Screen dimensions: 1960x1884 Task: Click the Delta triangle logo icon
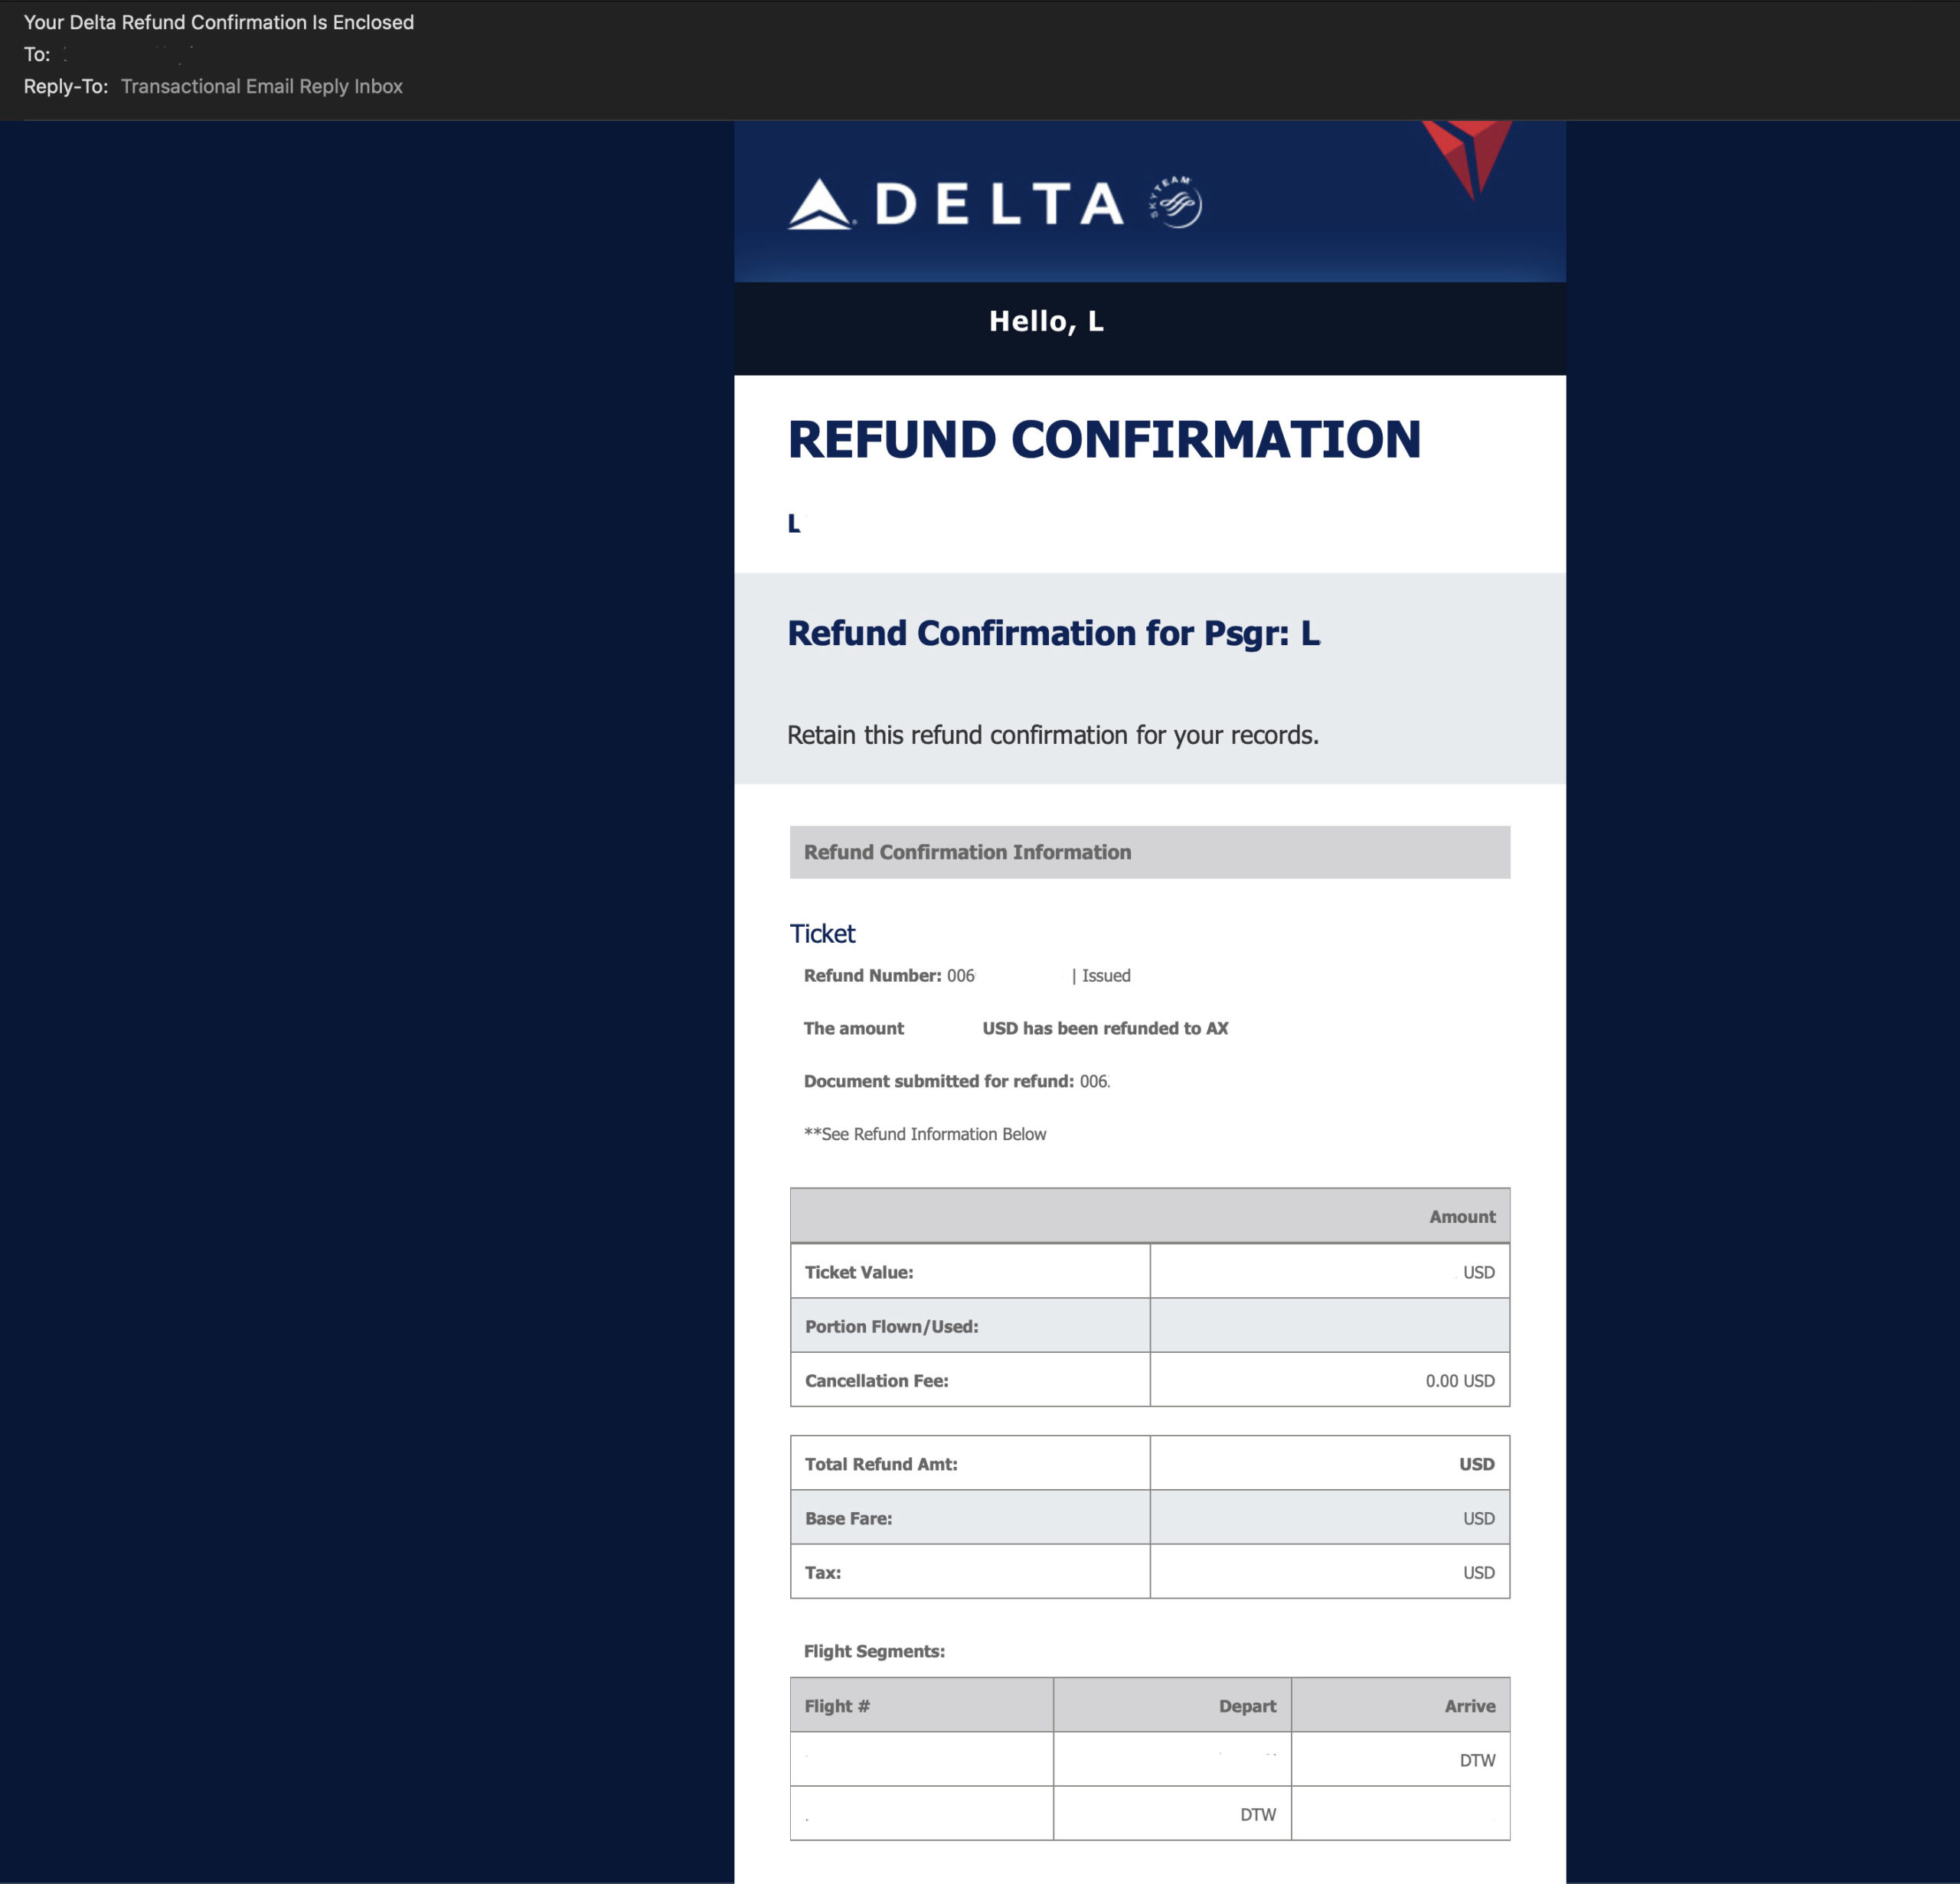pyautogui.click(x=820, y=205)
